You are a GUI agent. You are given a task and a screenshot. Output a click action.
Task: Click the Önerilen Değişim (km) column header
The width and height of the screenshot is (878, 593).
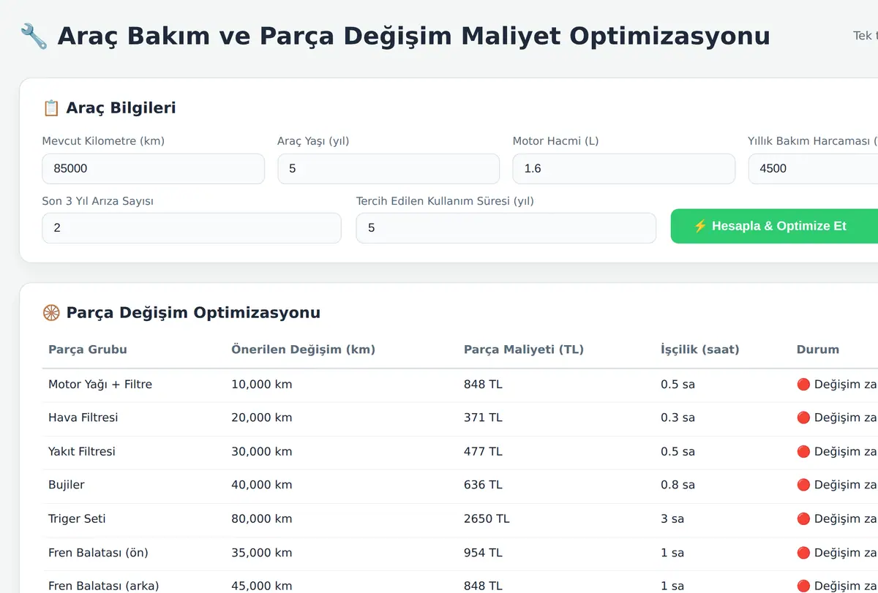303,350
